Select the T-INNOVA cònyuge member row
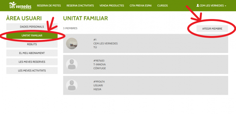Screen dimensions: 236x114 coord(146,65)
